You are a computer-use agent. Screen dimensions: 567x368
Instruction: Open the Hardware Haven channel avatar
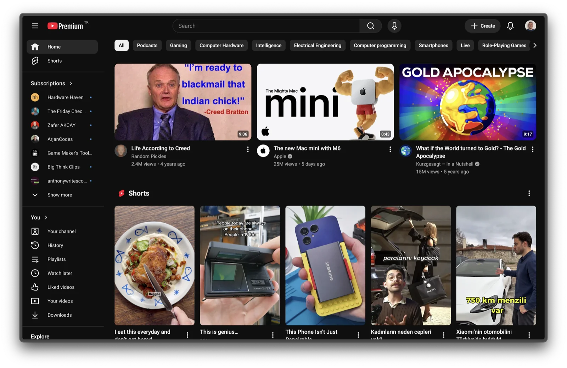[35, 97]
